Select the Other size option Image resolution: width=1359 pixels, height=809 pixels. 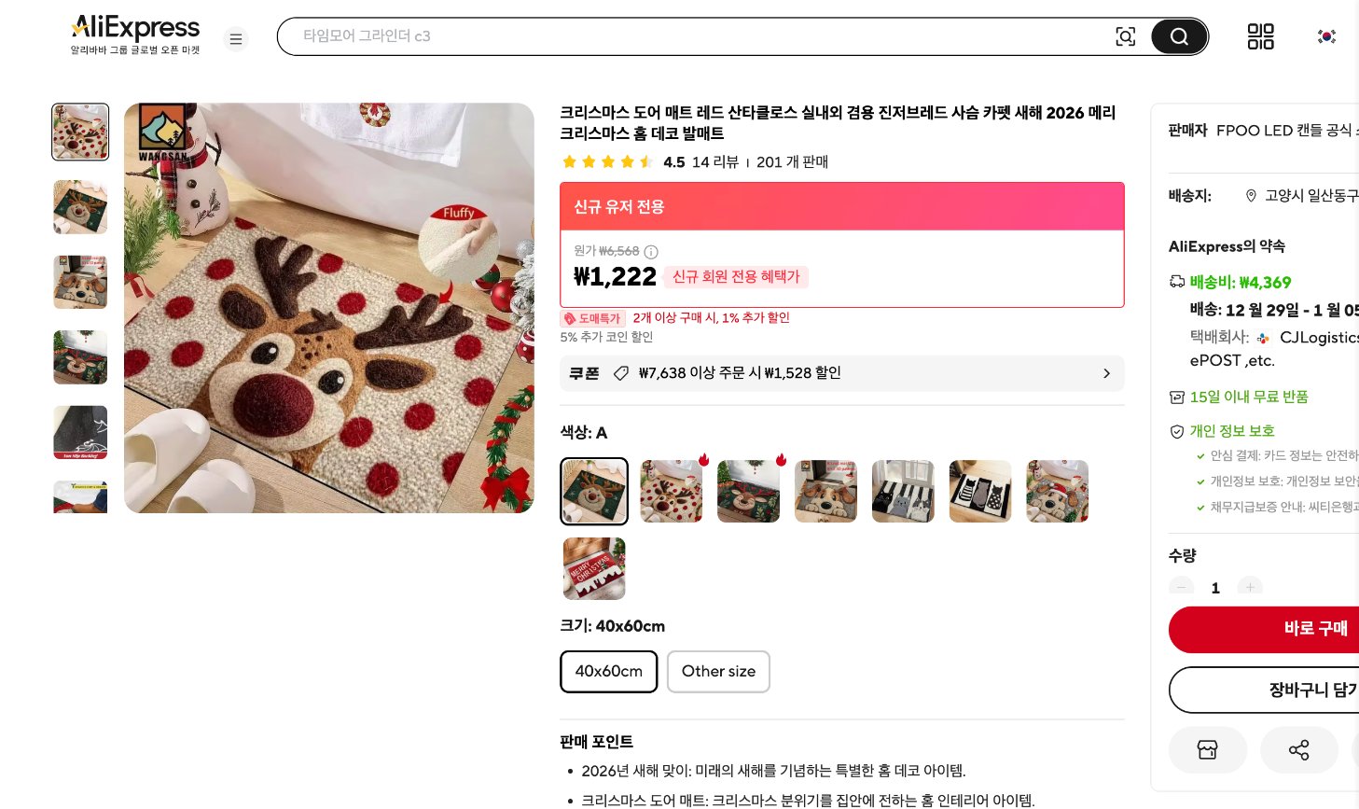[x=718, y=671]
